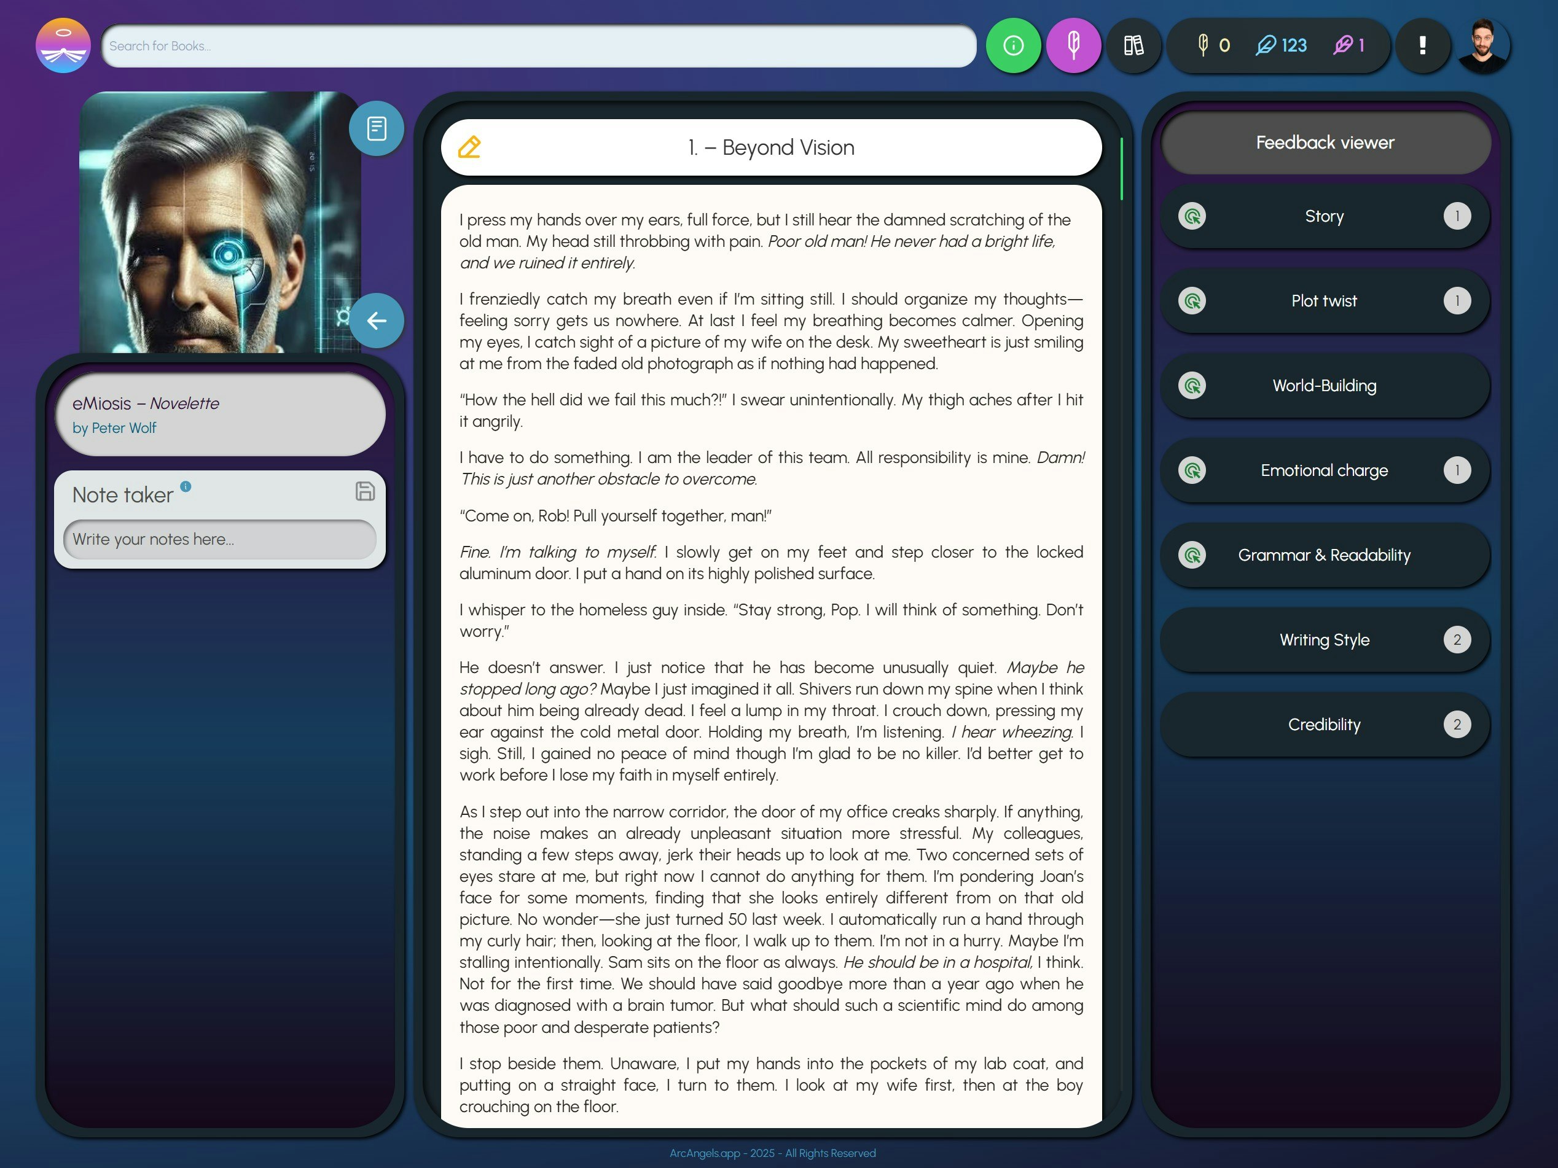This screenshot has height=1168, width=1558.
Task: Expand the Emotional charge feedback category
Action: tap(1324, 470)
